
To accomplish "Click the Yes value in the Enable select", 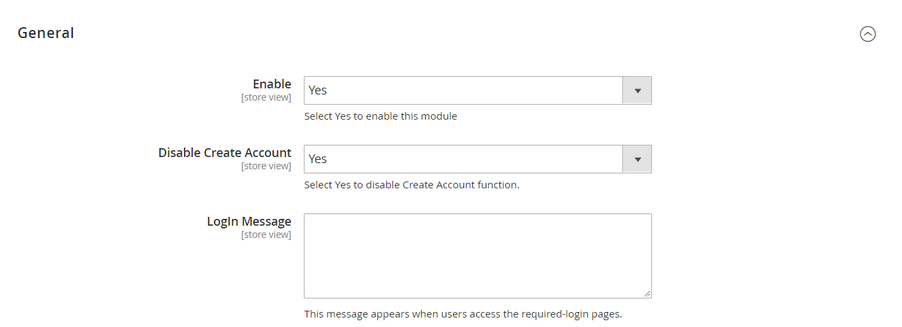I will click(318, 90).
